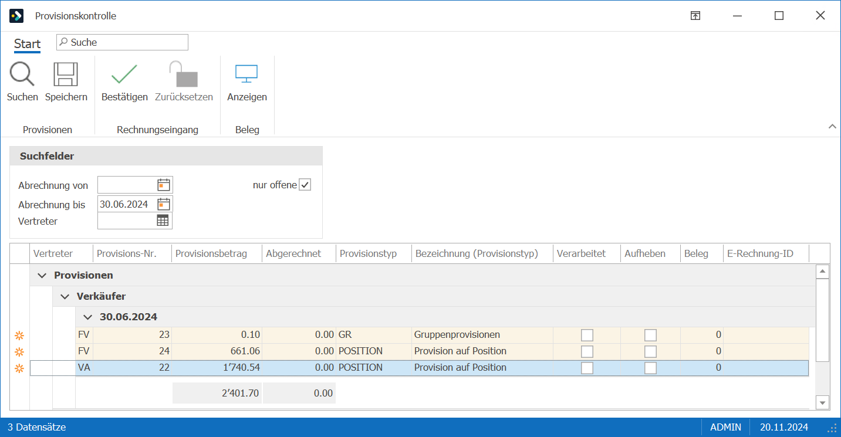
Task: Sort by the Provisionsbetrag column header
Action: tap(217, 253)
